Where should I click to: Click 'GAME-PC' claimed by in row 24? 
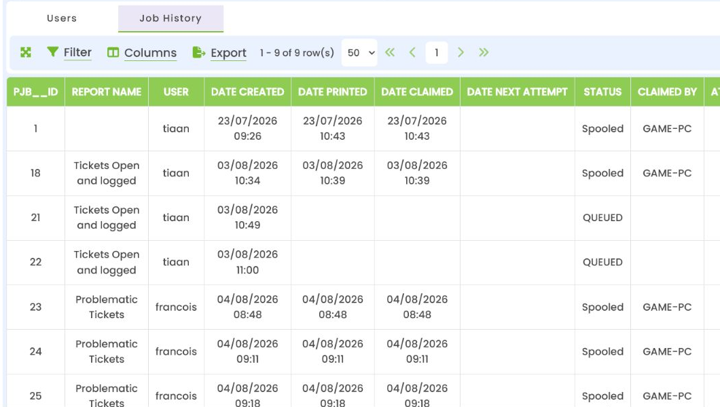[x=667, y=351]
